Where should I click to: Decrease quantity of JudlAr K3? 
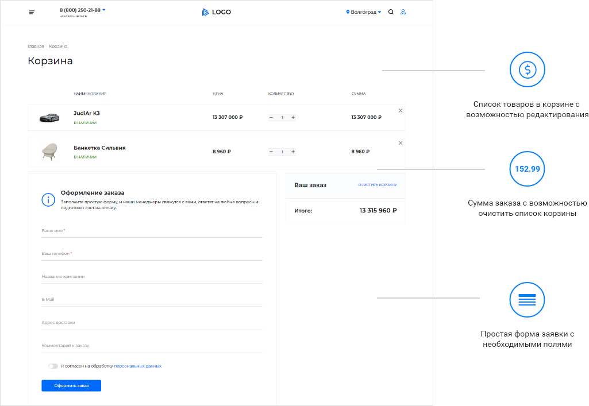[271, 117]
